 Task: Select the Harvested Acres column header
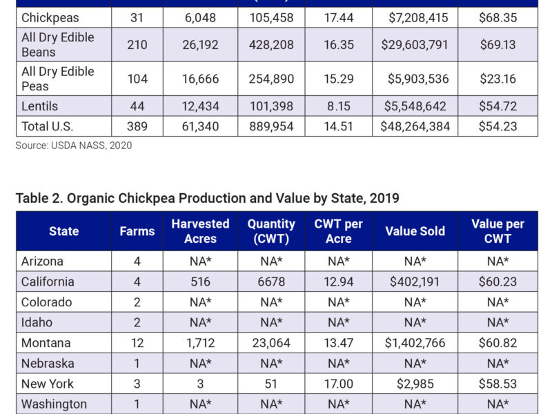200,231
